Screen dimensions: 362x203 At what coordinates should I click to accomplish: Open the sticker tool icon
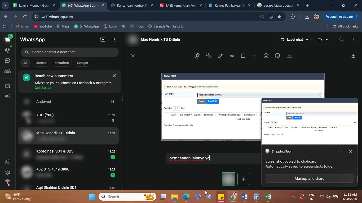pyautogui.click(x=277, y=56)
